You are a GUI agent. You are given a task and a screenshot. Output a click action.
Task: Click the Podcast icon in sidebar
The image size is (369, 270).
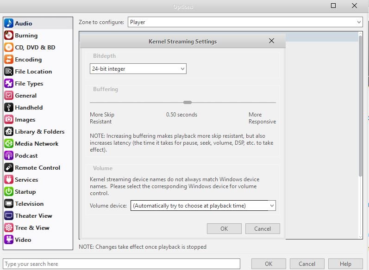point(8,156)
